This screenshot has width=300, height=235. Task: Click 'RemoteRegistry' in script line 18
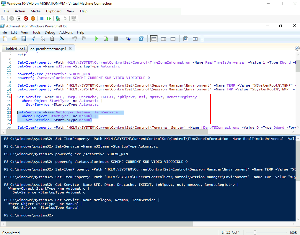[182, 97]
